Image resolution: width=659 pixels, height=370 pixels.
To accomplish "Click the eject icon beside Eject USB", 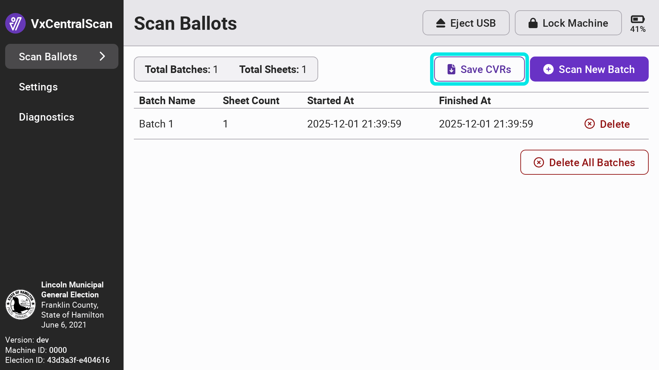I will pyautogui.click(x=441, y=23).
